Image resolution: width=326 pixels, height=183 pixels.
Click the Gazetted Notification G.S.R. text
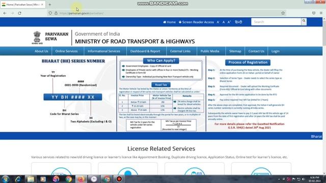point(249,126)
